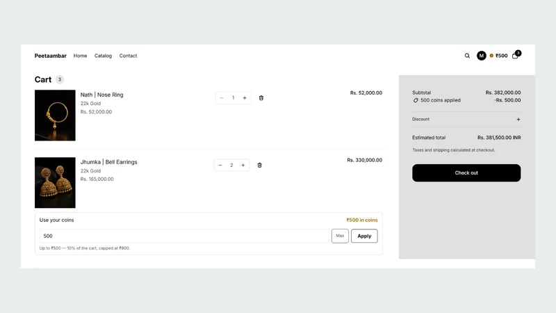The image size is (556, 313).
Task: Click the Nath Nose Ring quantity value 1
Action: [233, 98]
